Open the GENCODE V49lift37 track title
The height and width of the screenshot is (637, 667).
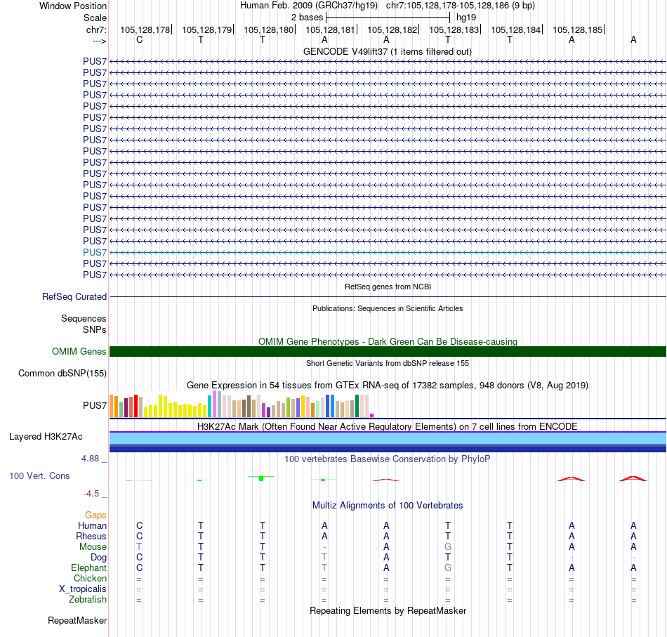tap(387, 51)
